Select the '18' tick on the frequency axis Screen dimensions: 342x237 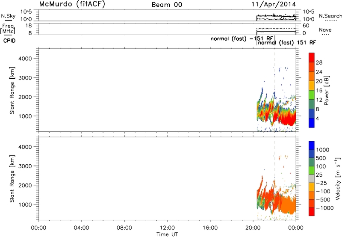coord(29,26)
